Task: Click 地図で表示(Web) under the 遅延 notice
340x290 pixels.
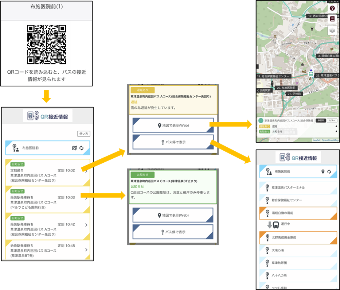Action: [x=173, y=125]
